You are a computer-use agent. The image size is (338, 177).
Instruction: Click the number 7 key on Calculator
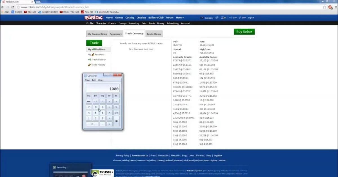(x=89, y=107)
